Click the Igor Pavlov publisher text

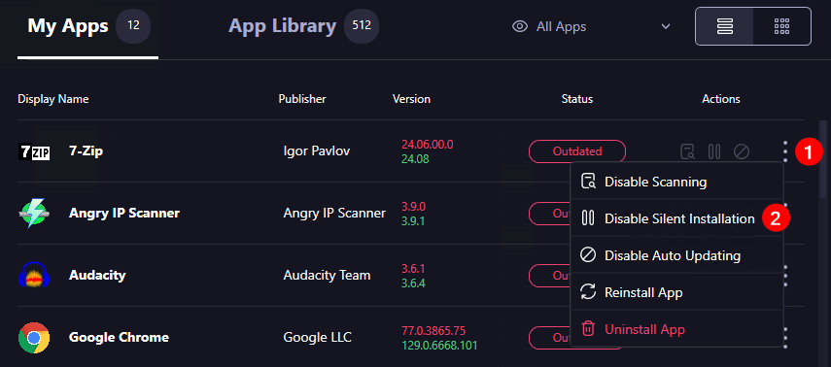pyautogui.click(x=317, y=151)
